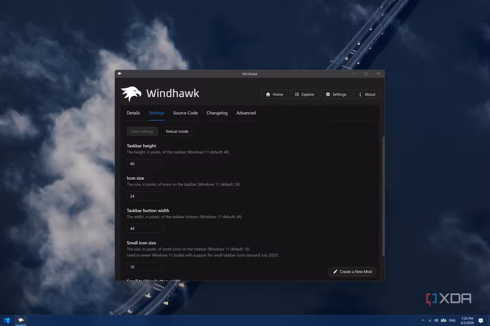Open the Explore mods page
The height and width of the screenshot is (326, 490).
pyautogui.click(x=304, y=94)
